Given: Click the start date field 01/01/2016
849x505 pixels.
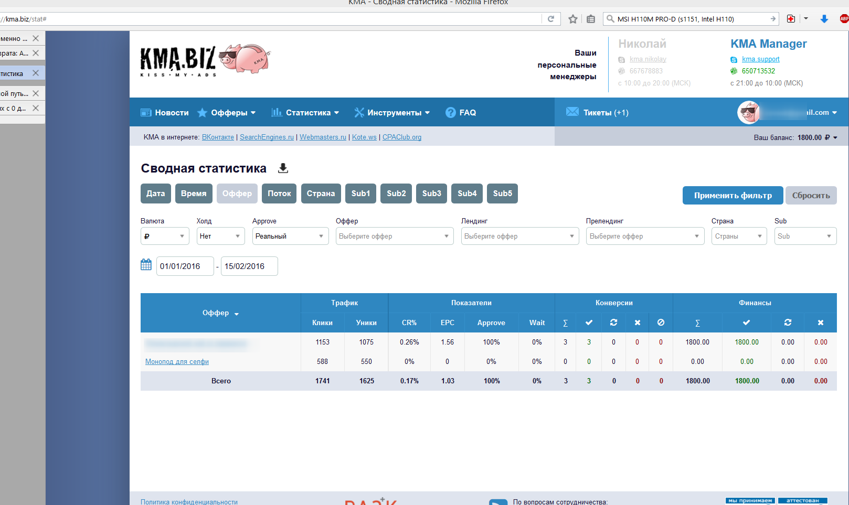Looking at the screenshot, I should (x=185, y=266).
